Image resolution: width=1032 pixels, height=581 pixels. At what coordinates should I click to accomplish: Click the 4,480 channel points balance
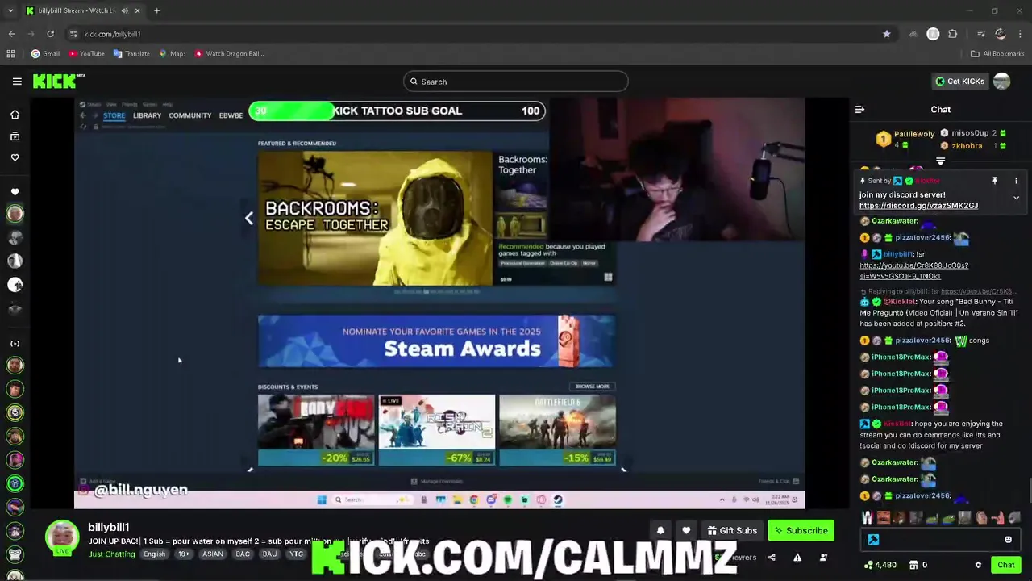(880, 565)
